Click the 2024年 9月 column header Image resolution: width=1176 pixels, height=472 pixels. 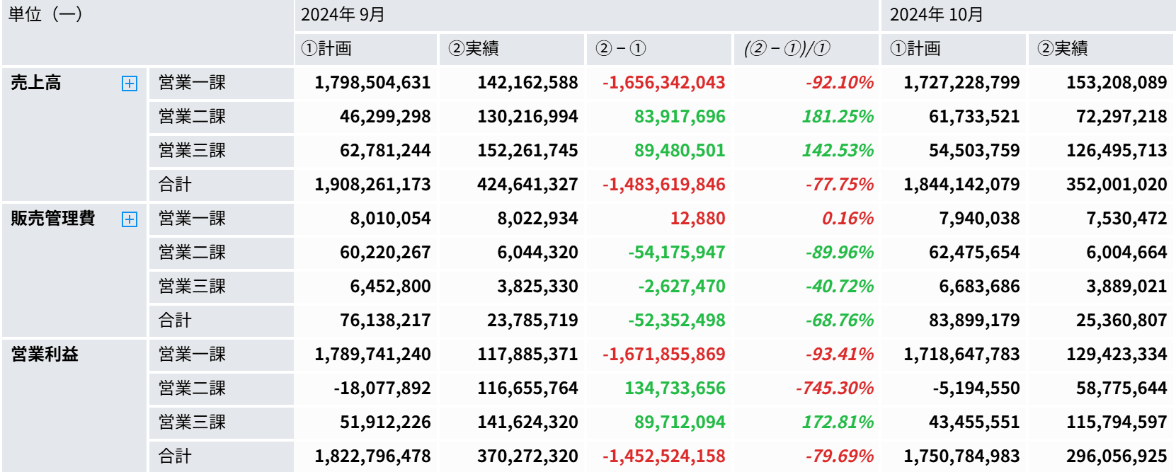pyautogui.click(x=343, y=15)
